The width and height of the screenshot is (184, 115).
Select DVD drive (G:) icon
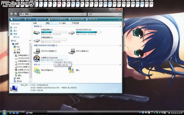click(72, 51)
